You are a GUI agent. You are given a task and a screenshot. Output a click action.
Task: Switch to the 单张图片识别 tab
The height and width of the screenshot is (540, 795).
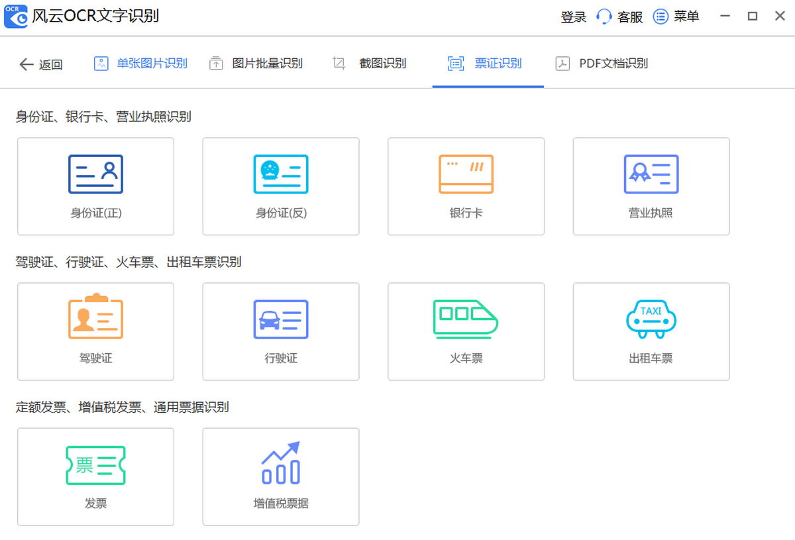(x=140, y=64)
